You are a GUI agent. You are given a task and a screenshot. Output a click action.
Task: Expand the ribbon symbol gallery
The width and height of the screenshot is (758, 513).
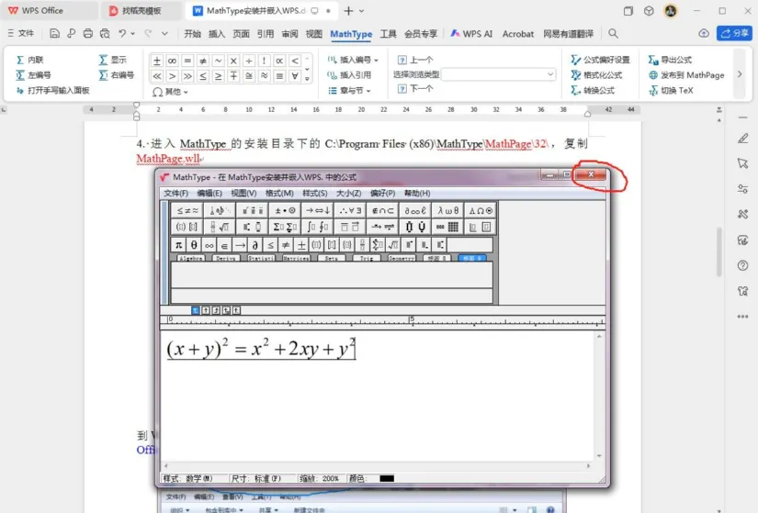307,78
